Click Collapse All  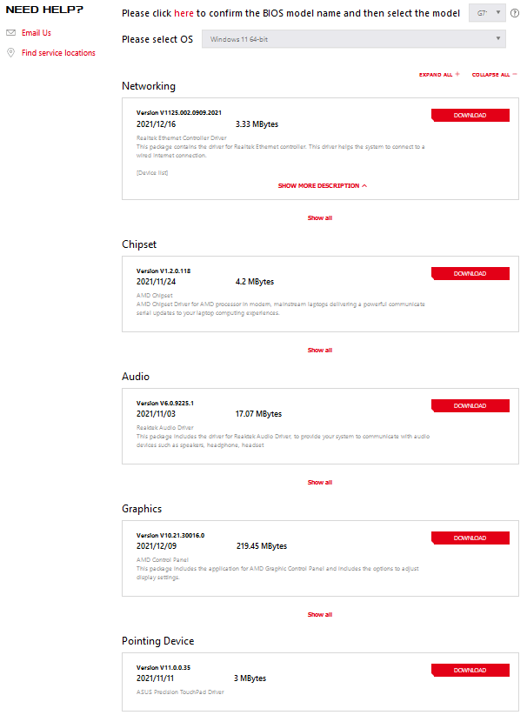tap(494, 75)
